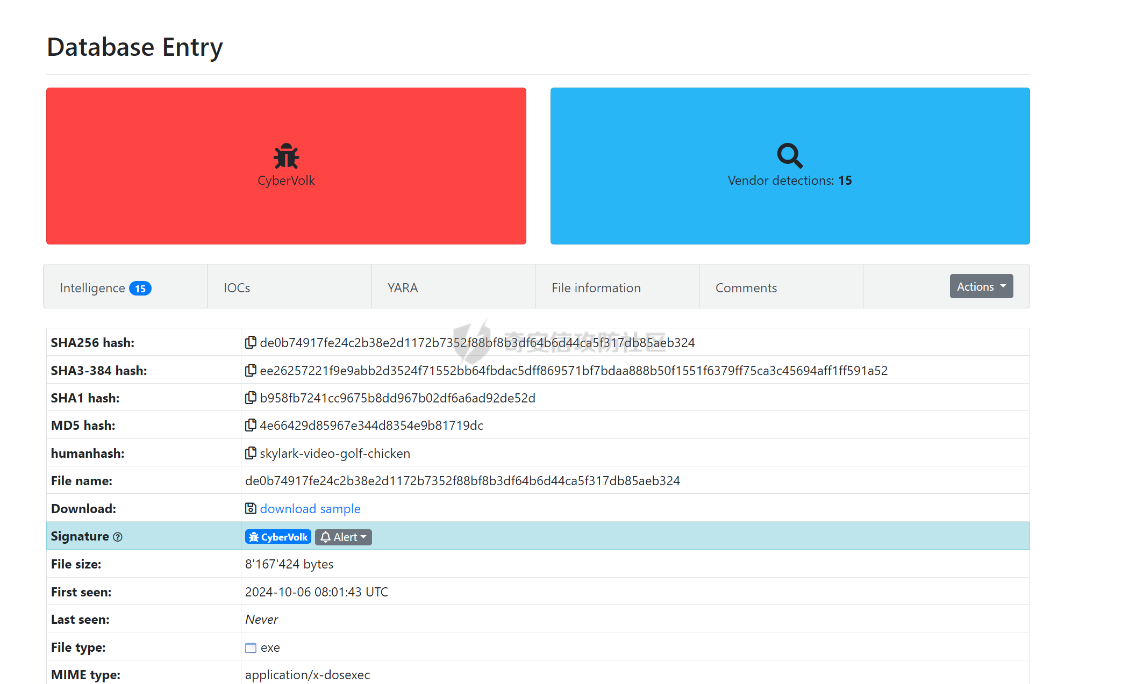This screenshot has width=1122, height=684.
Task: Click the save icon beside download sample
Action: 251,508
